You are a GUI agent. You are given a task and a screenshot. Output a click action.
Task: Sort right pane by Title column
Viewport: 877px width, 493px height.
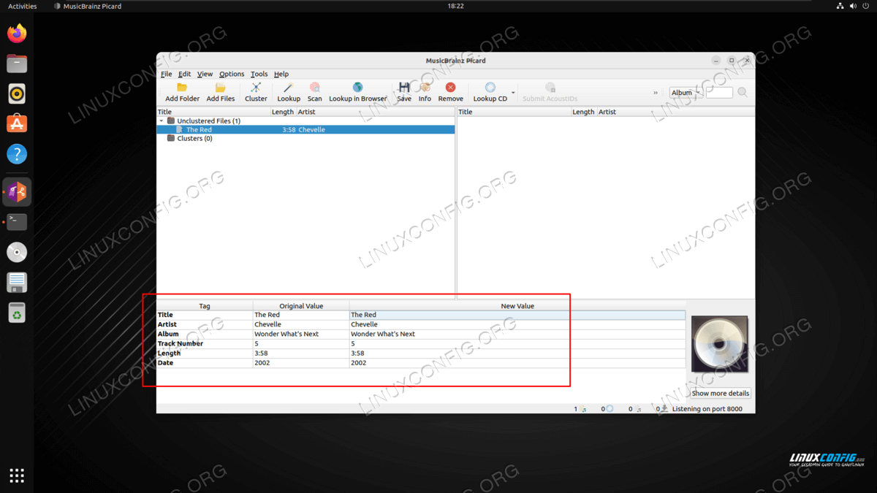click(x=514, y=112)
